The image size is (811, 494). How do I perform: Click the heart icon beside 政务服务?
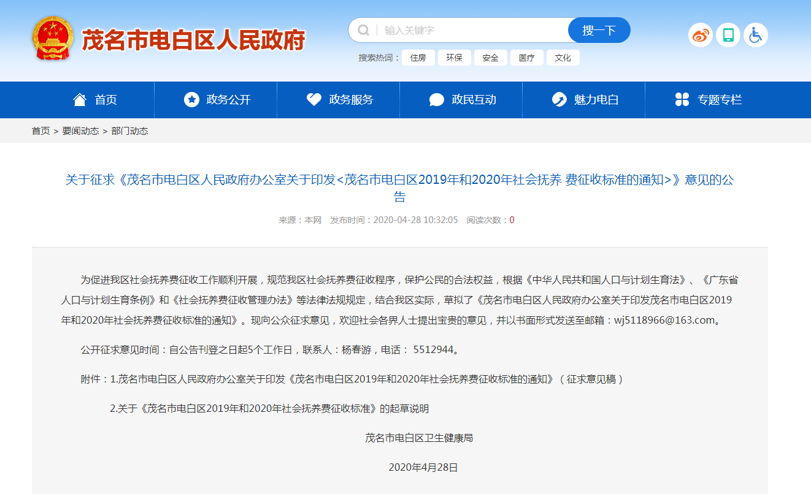pyautogui.click(x=314, y=99)
